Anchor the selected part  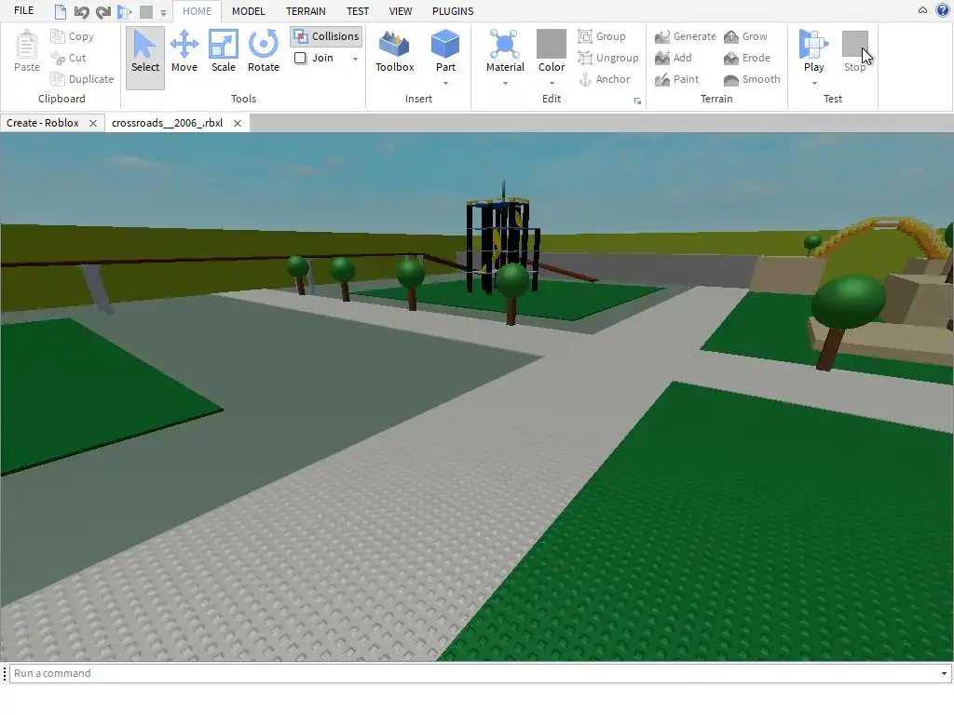pos(604,79)
